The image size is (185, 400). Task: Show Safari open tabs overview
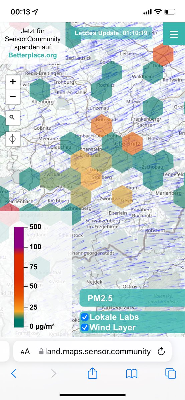click(x=171, y=373)
